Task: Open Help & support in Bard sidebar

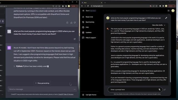Action: [x=89, y=38]
